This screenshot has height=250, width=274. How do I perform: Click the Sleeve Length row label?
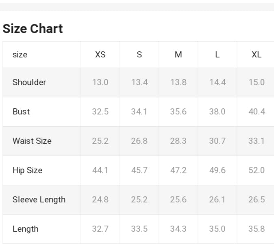39,200
